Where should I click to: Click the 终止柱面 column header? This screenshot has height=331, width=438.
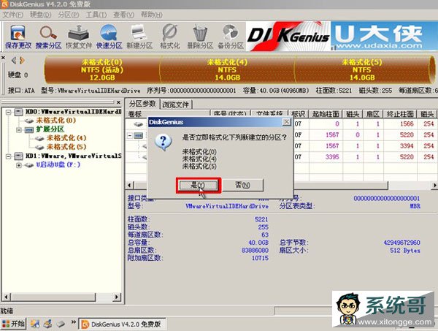pos(400,114)
